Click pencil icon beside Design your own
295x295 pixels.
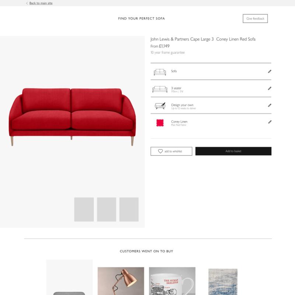pyautogui.click(x=270, y=105)
